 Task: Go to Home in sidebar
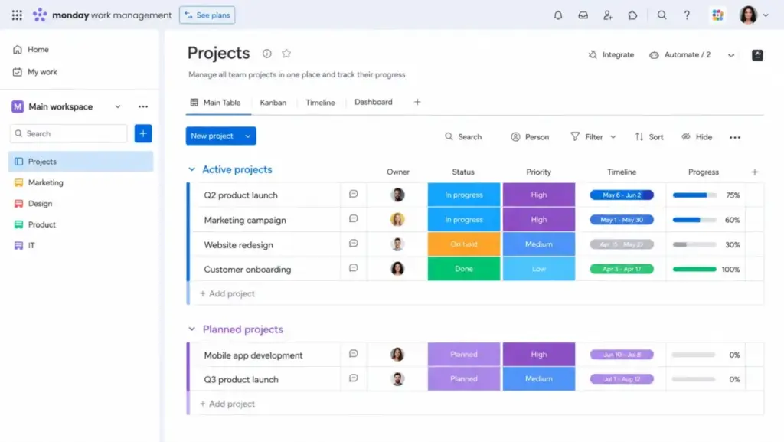(31, 50)
